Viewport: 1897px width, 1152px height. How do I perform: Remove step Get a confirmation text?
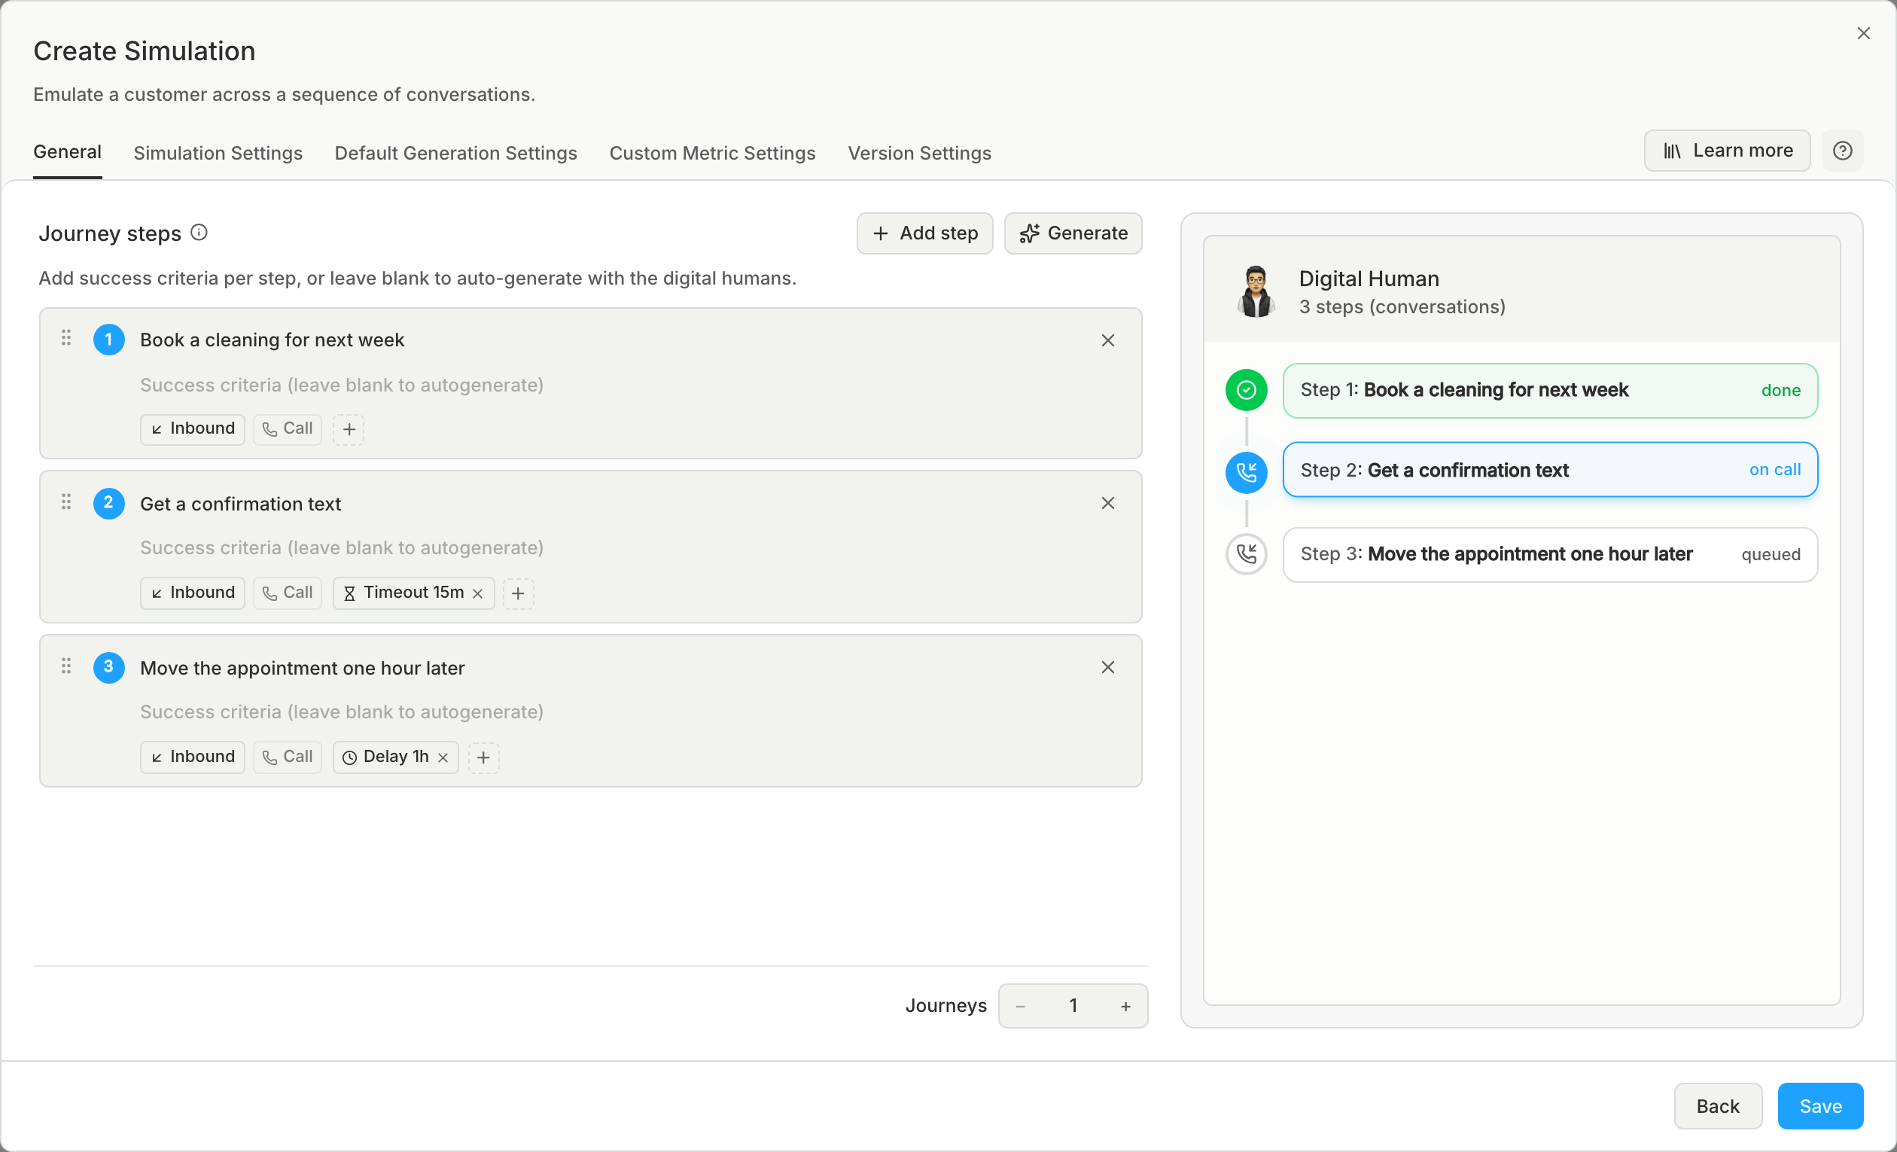[x=1107, y=503]
